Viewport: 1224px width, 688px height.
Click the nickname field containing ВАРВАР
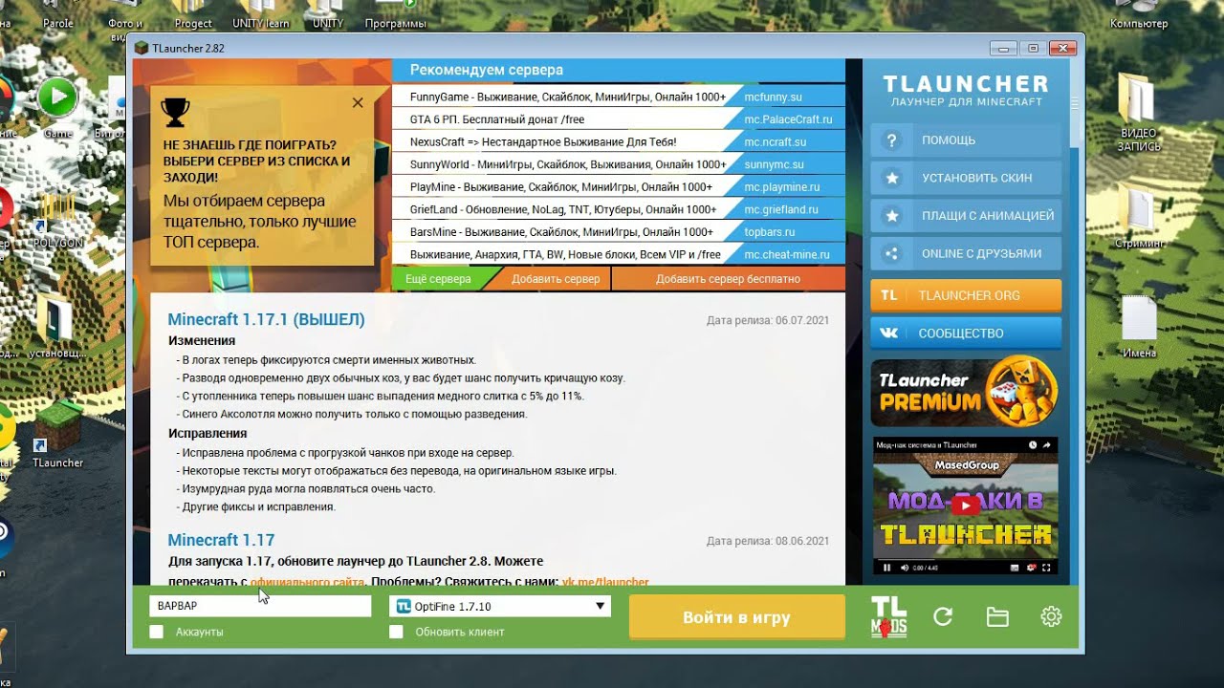[260, 606]
